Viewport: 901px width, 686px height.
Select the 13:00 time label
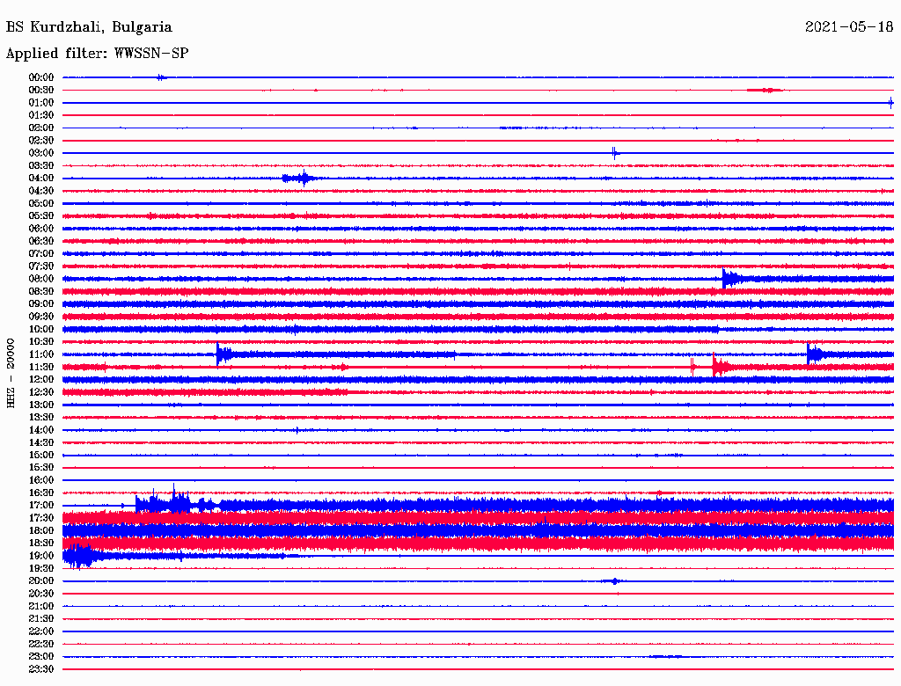pyautogui.click(x=41, y=405)
